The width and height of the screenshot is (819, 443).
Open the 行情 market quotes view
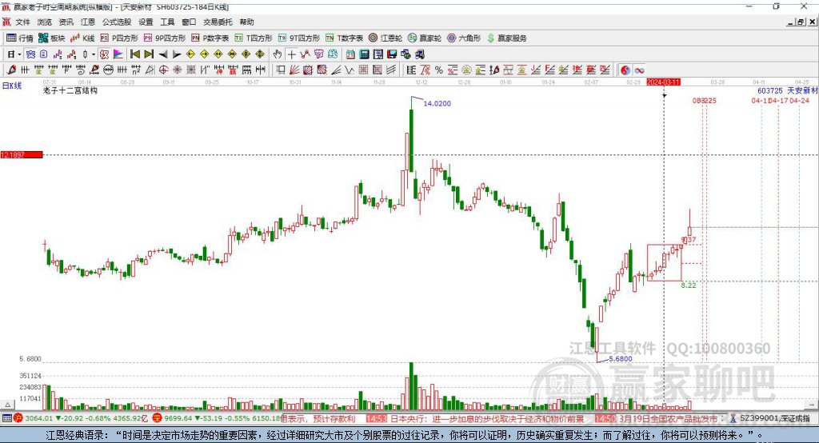20,38
